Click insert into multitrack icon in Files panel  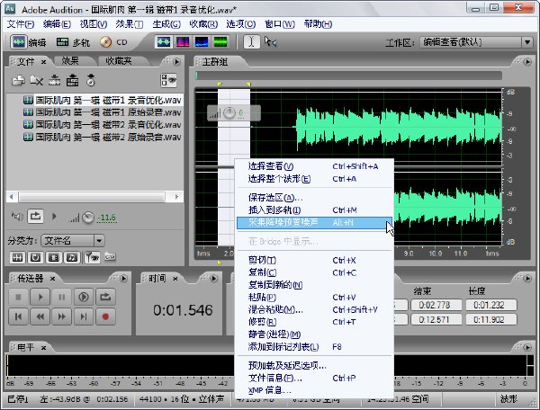(72, 81)
